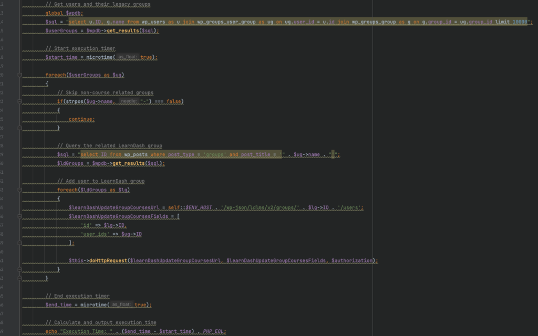
Task: Click the 'Calculate and output execution time' comment
Action: coord(101,323)
